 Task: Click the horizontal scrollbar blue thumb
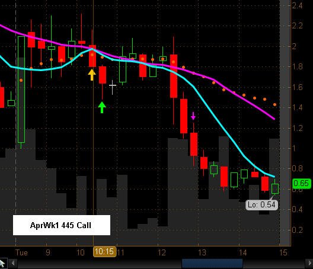(212, 264)
